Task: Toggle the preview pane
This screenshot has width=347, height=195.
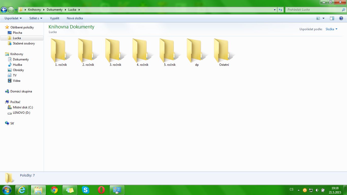Action: tap(332, 18)
